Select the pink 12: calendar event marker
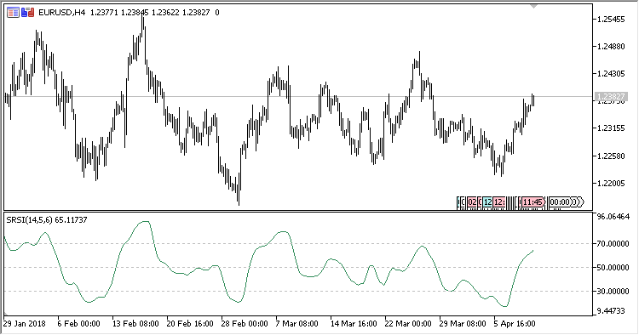639x335 pixels. pos(499,202)
